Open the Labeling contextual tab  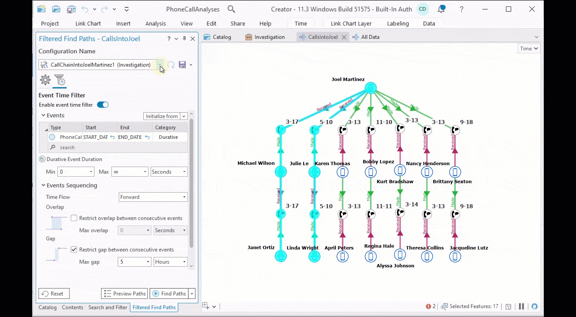(x=398, y=23)
